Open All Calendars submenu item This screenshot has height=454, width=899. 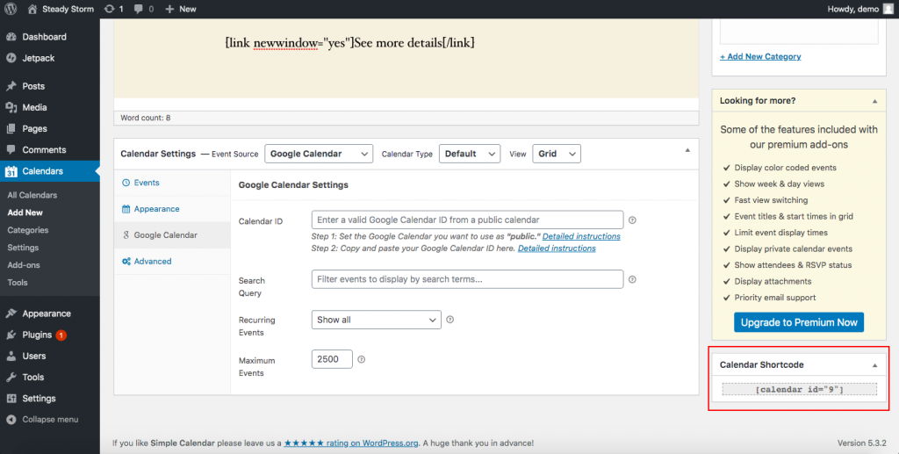tap(32, 195)
